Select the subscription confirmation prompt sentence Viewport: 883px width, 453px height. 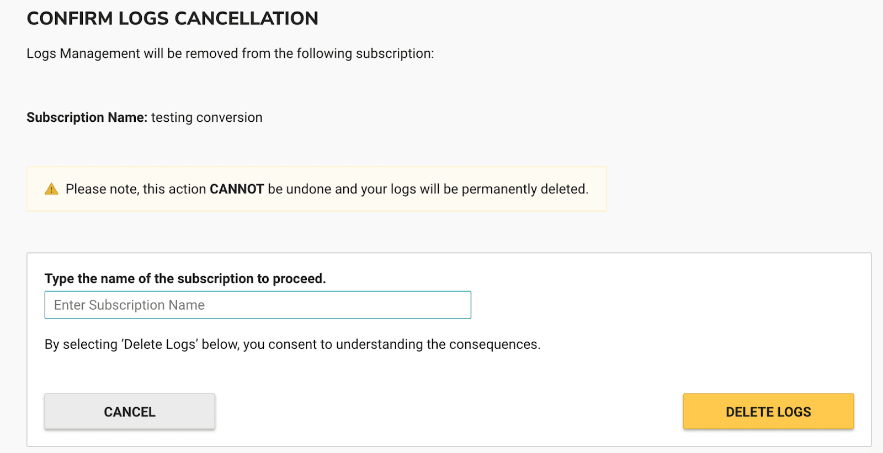[x=185, y=278]
